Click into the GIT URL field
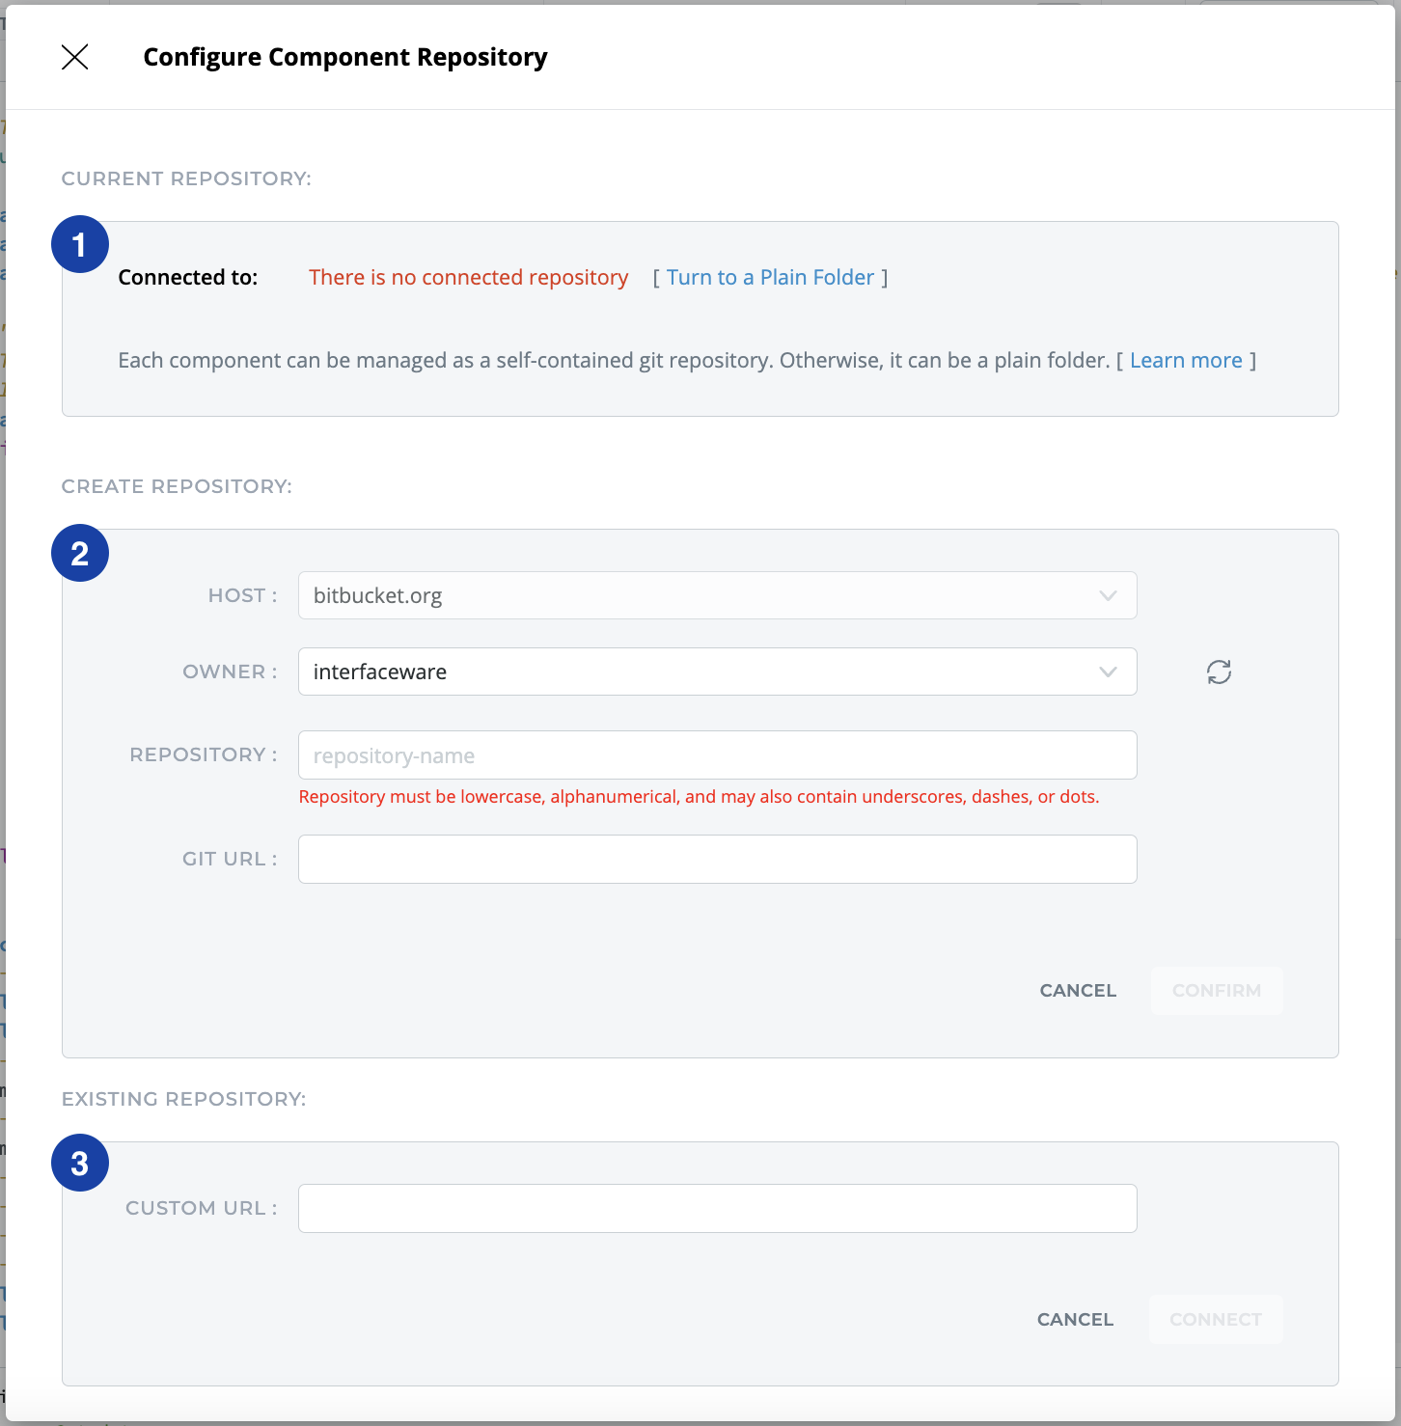Image resolution: width=1401 pixels, height=1426 pixels. (x=717, y=859)
